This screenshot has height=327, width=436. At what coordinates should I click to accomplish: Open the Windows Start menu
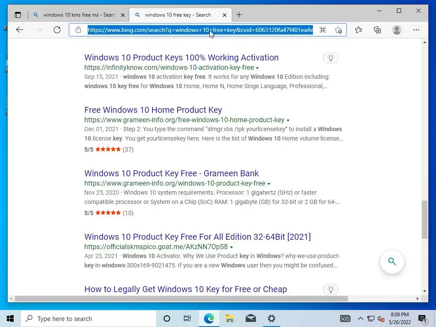coord(10,318)
